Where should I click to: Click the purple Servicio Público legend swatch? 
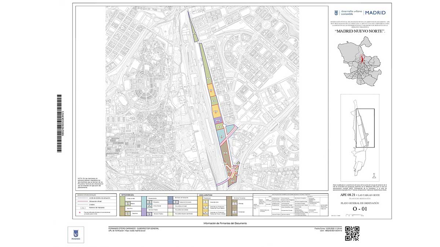point(144,212)
